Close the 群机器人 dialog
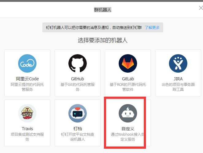 pos(201,8)
